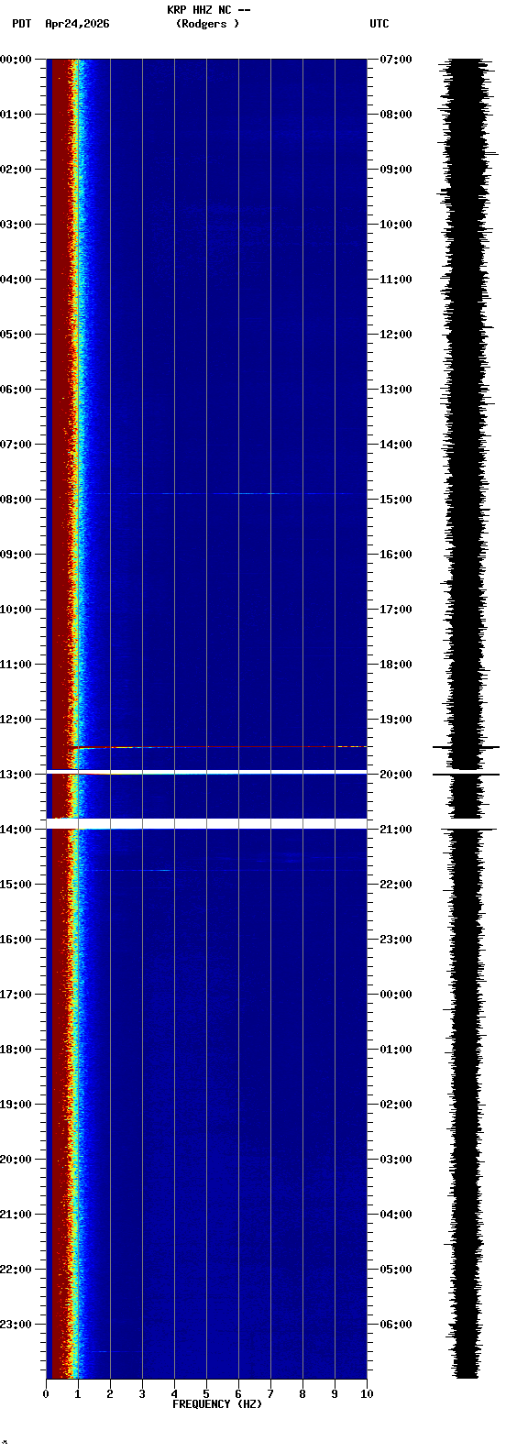Viewport: 506px width, 1452px height.
Task: Click the '(Rodgers )' station name label
Action: tap(207, 24)
